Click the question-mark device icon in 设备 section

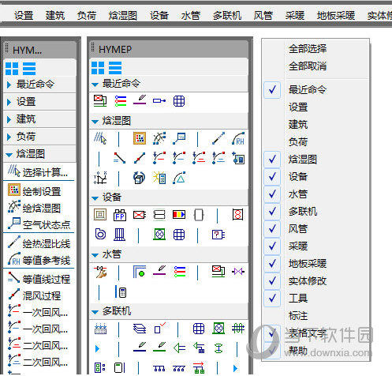pos(218,235)
